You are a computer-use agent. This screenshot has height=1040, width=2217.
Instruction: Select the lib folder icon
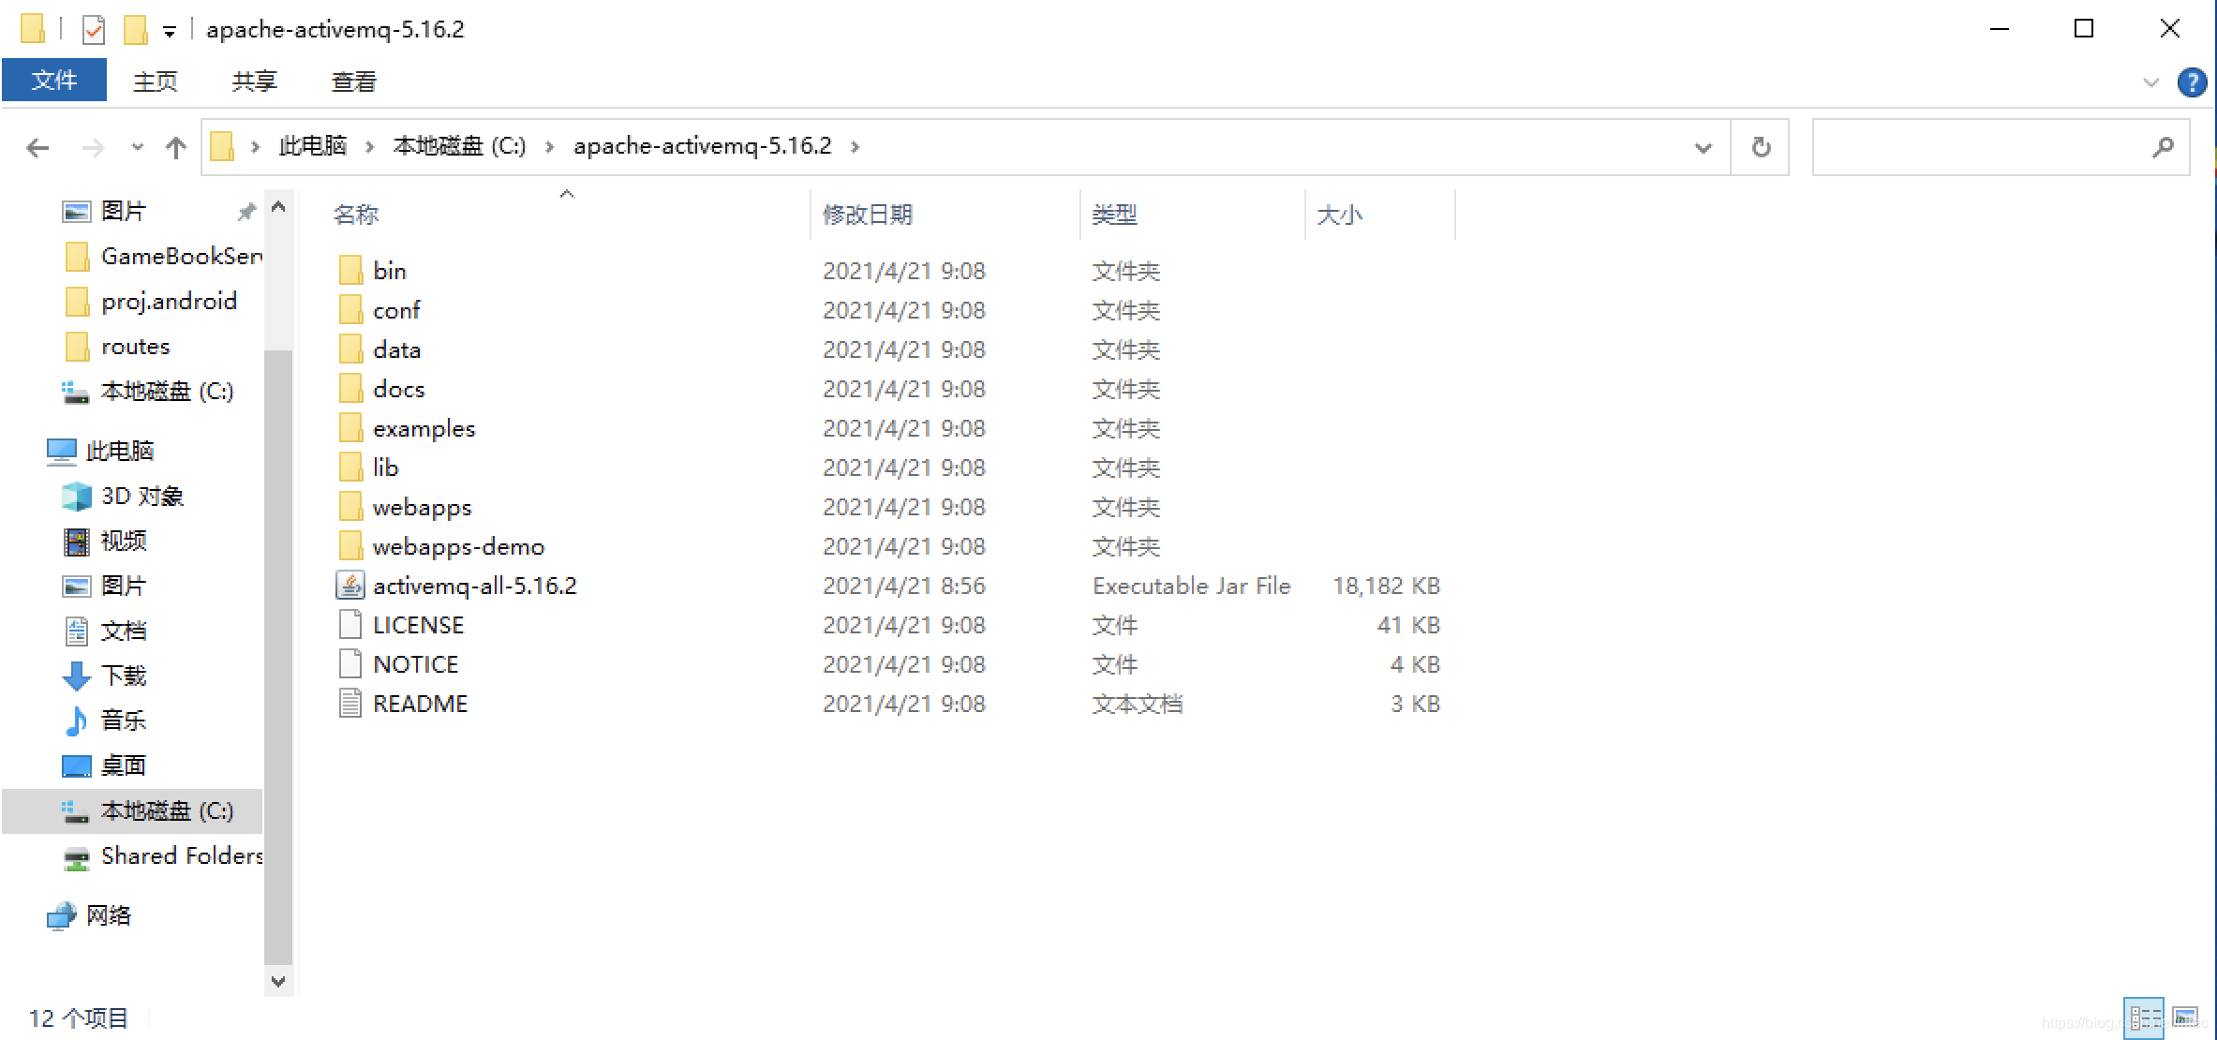pyautogui.click(x=350, y=468)
